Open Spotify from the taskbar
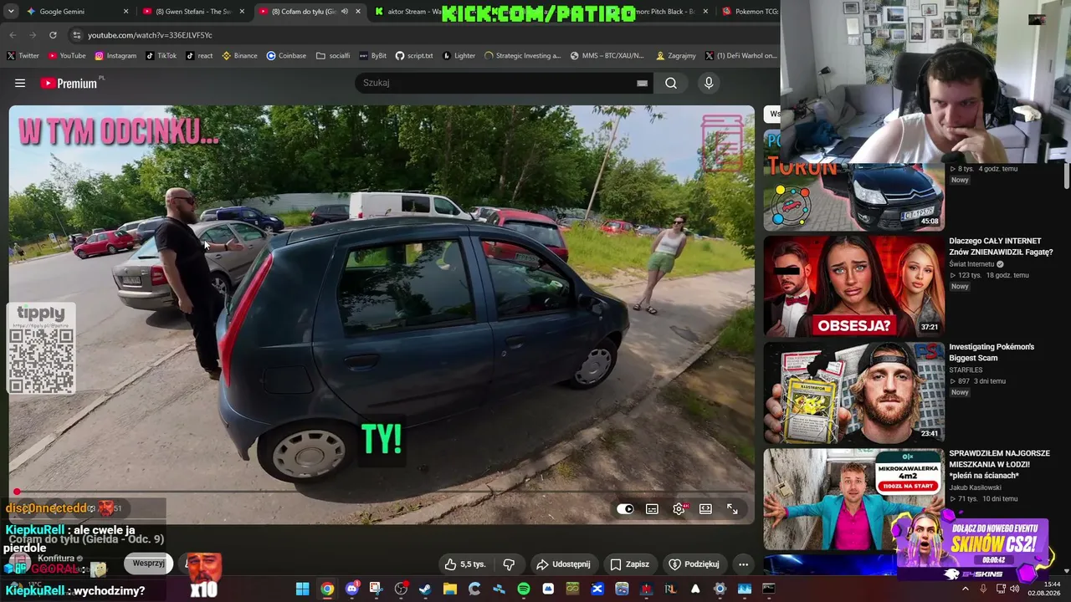The height and width of the screenshot is (602, 1071). [524, 589]
